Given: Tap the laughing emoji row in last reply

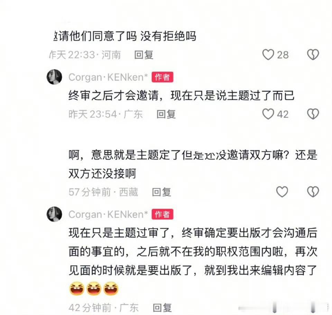Looking at the screenshot, I should click(x=94, y=288).
